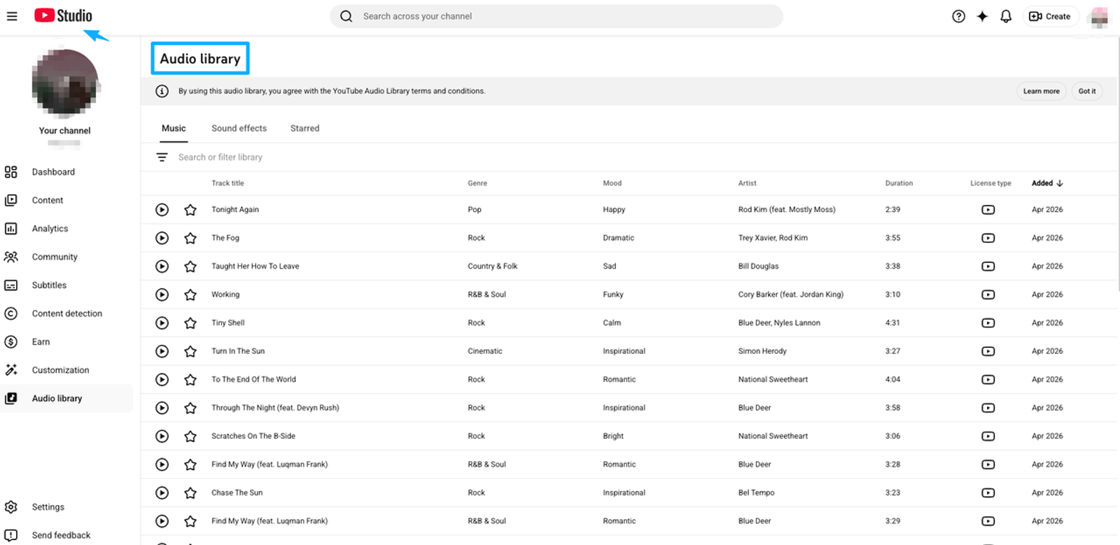Star the track Tiny Shell
Screen dimensions: 1120x545
pos(190,323)
